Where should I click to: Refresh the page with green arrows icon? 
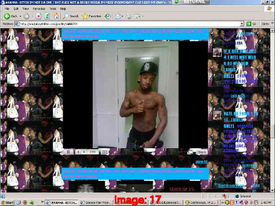(x=47, y=16)
